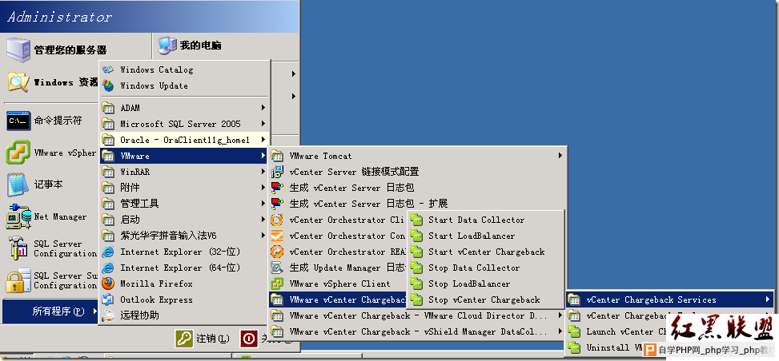Click the 管理您的服务器 server icon

(18, 50)
